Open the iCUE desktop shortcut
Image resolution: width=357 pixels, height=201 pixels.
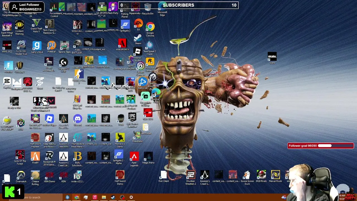click(x=21, y=124)
